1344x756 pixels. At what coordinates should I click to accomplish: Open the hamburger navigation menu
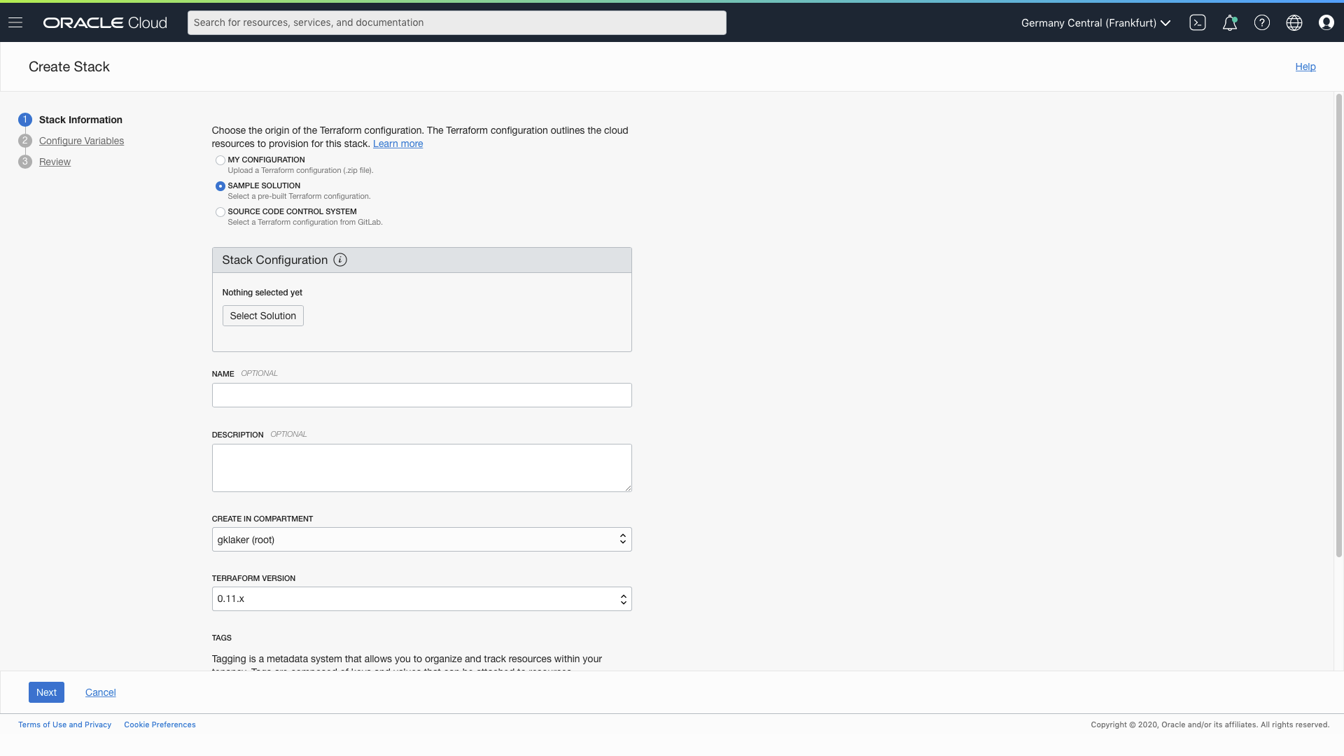15,22
